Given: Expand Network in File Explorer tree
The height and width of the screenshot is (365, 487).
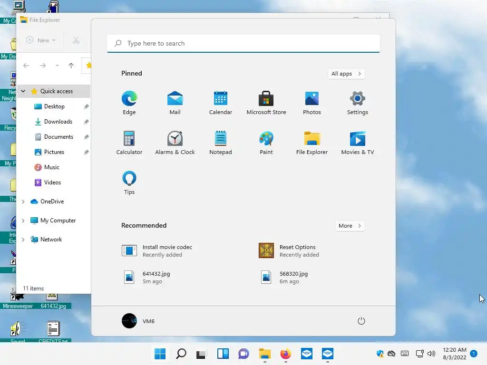Looking at the screenshot, I should [23, 240].
